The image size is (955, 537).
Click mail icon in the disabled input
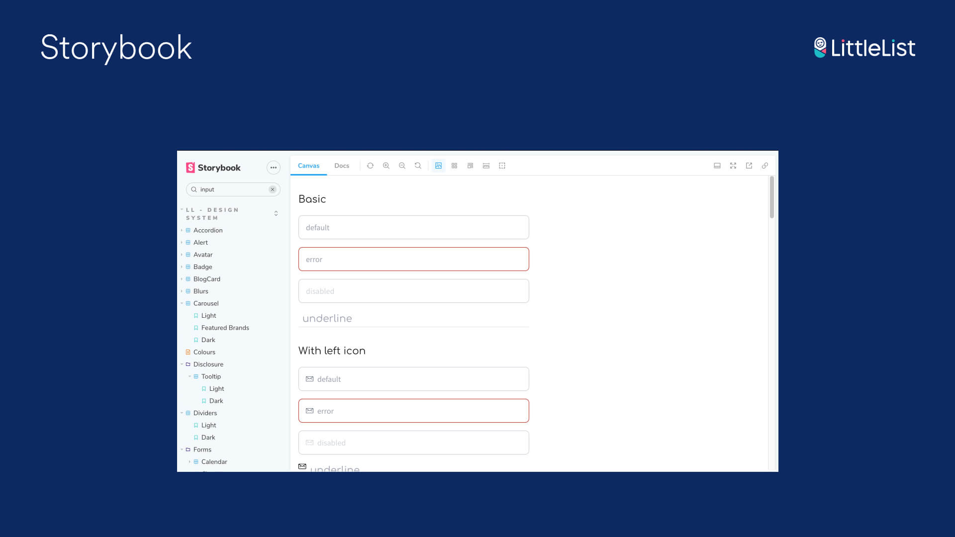(x=309, y=443)
